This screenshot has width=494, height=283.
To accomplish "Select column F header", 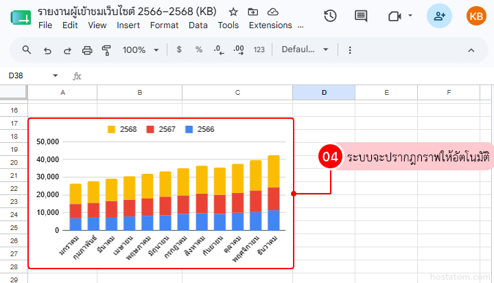I will pos(449,93).
